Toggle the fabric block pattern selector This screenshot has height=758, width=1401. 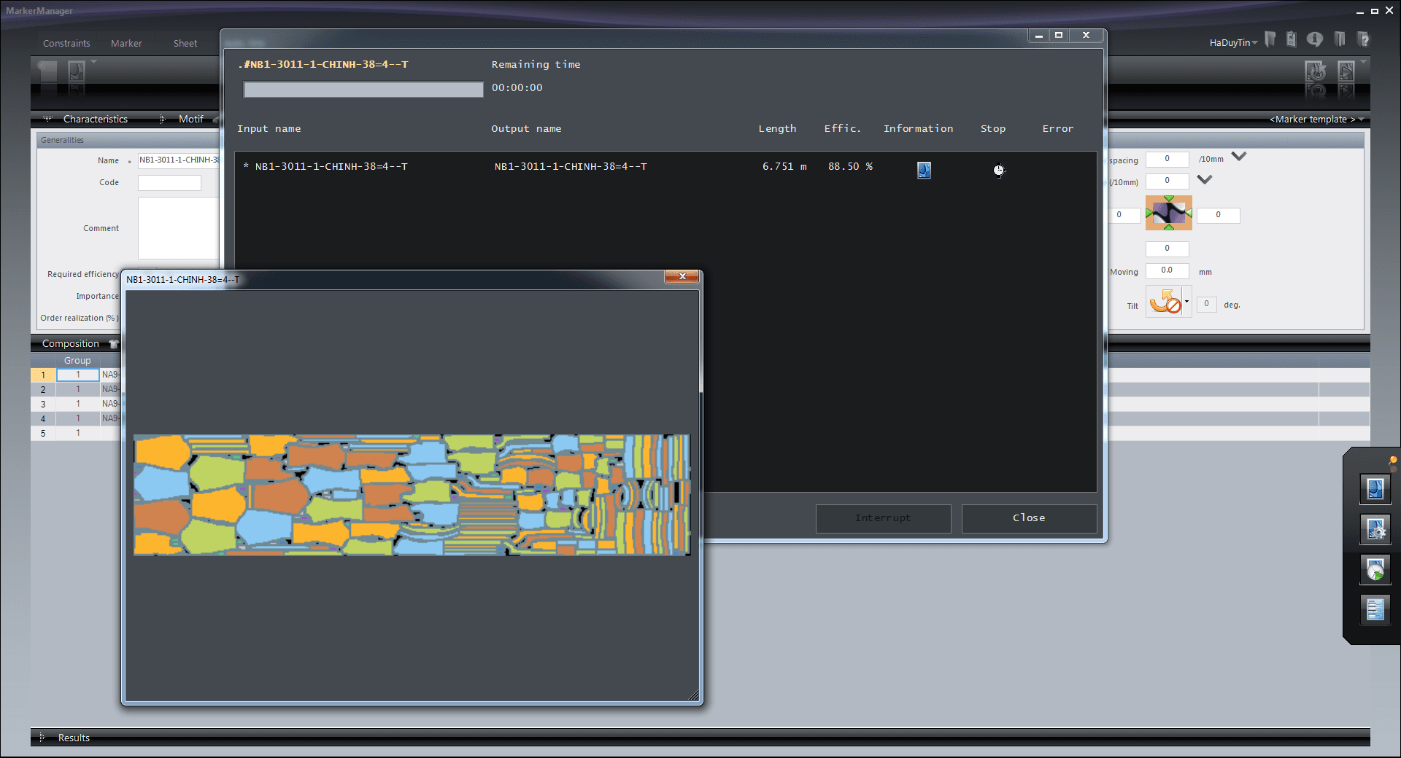[1167, 213]
